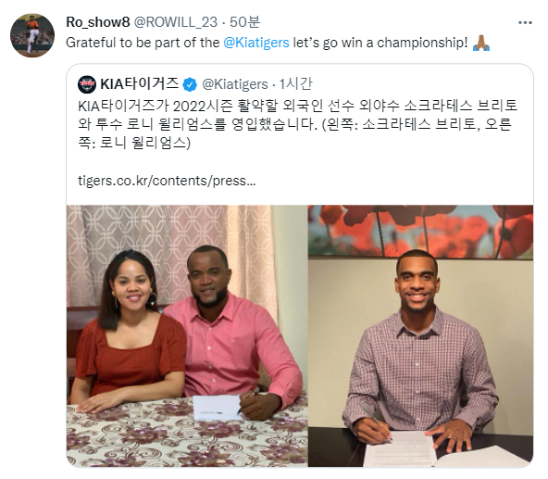Click the gray @Kiatigers handle in quote
The image size is (548, 479).
pyautogui.click(x=235, y=84)
